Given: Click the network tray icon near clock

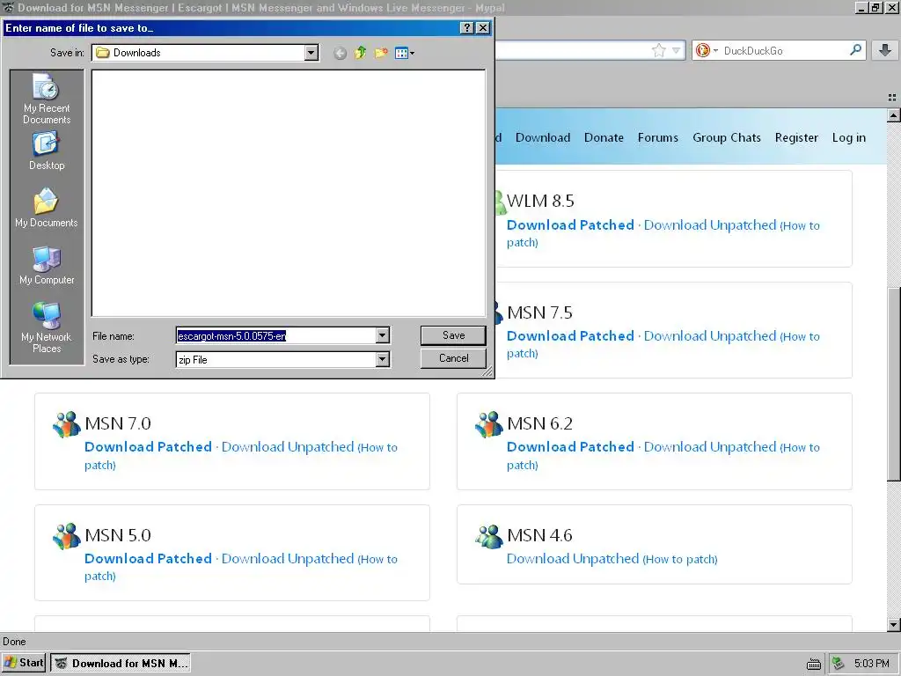Looking at the screenshot, I should (x=839, y=664).
